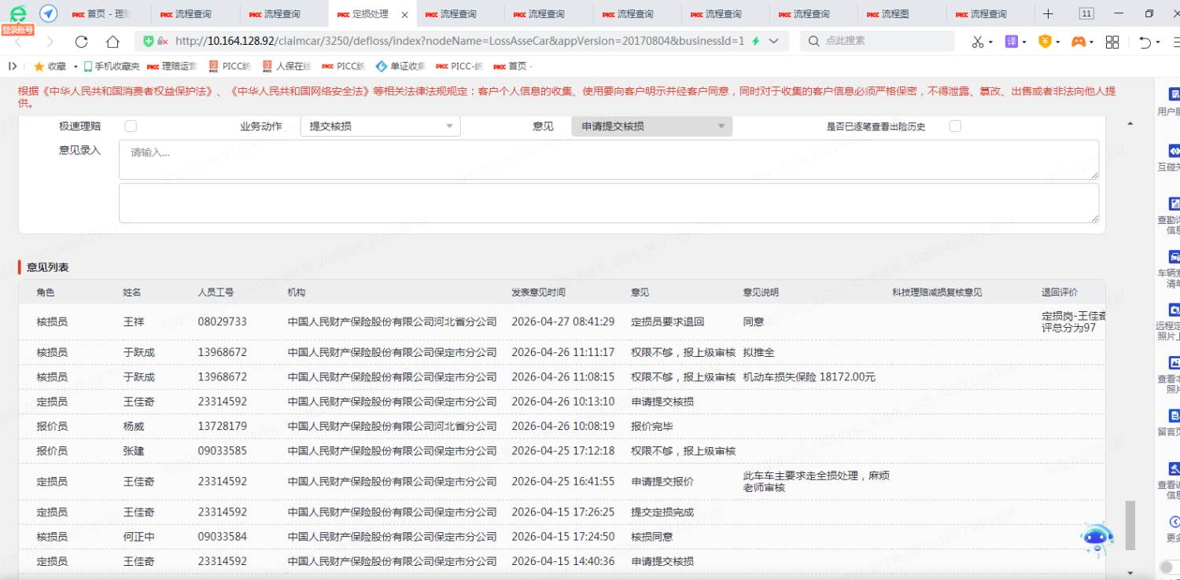Click the orange yen shield icon
This screenshot has height=580, width=1180.
tap(1045, 42)
